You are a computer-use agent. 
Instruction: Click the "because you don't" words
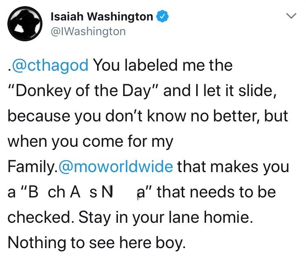75,116
